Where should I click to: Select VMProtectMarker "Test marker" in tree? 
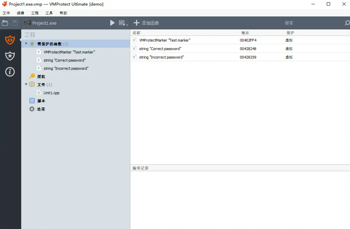[69, 52]
